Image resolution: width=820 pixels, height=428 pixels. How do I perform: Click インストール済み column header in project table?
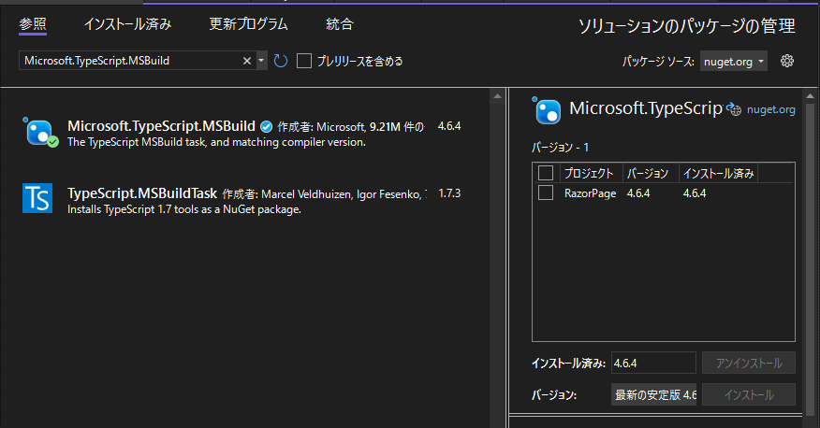point(719,173)
